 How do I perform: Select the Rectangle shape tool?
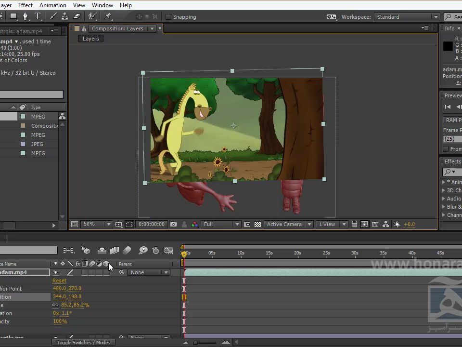(13, 16)
